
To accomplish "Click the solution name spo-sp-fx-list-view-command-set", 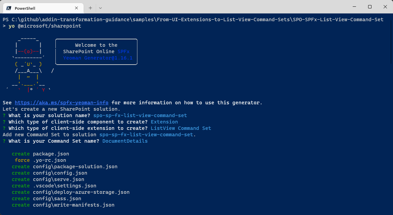I will 140,115.
